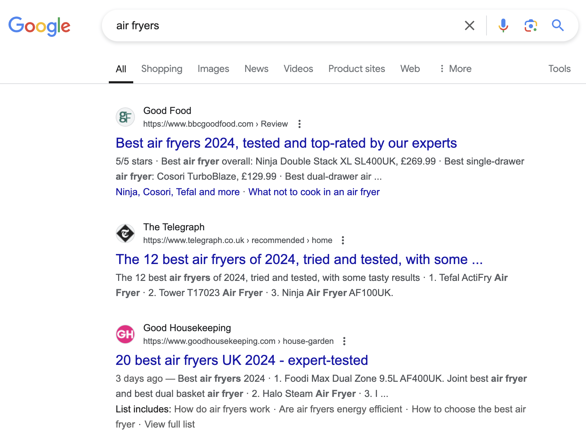Switch to the Shopping tab
Screen dimensions: 586x442
pyautogui.click(x=161, y=69)
